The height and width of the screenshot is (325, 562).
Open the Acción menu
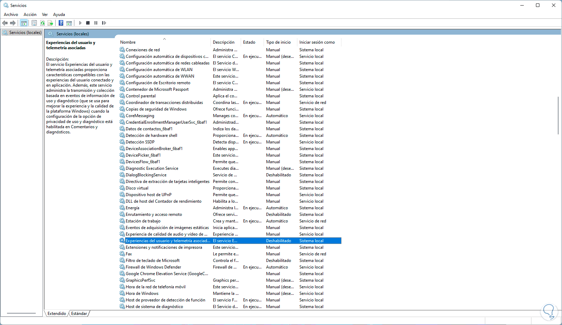click(30, 15)
